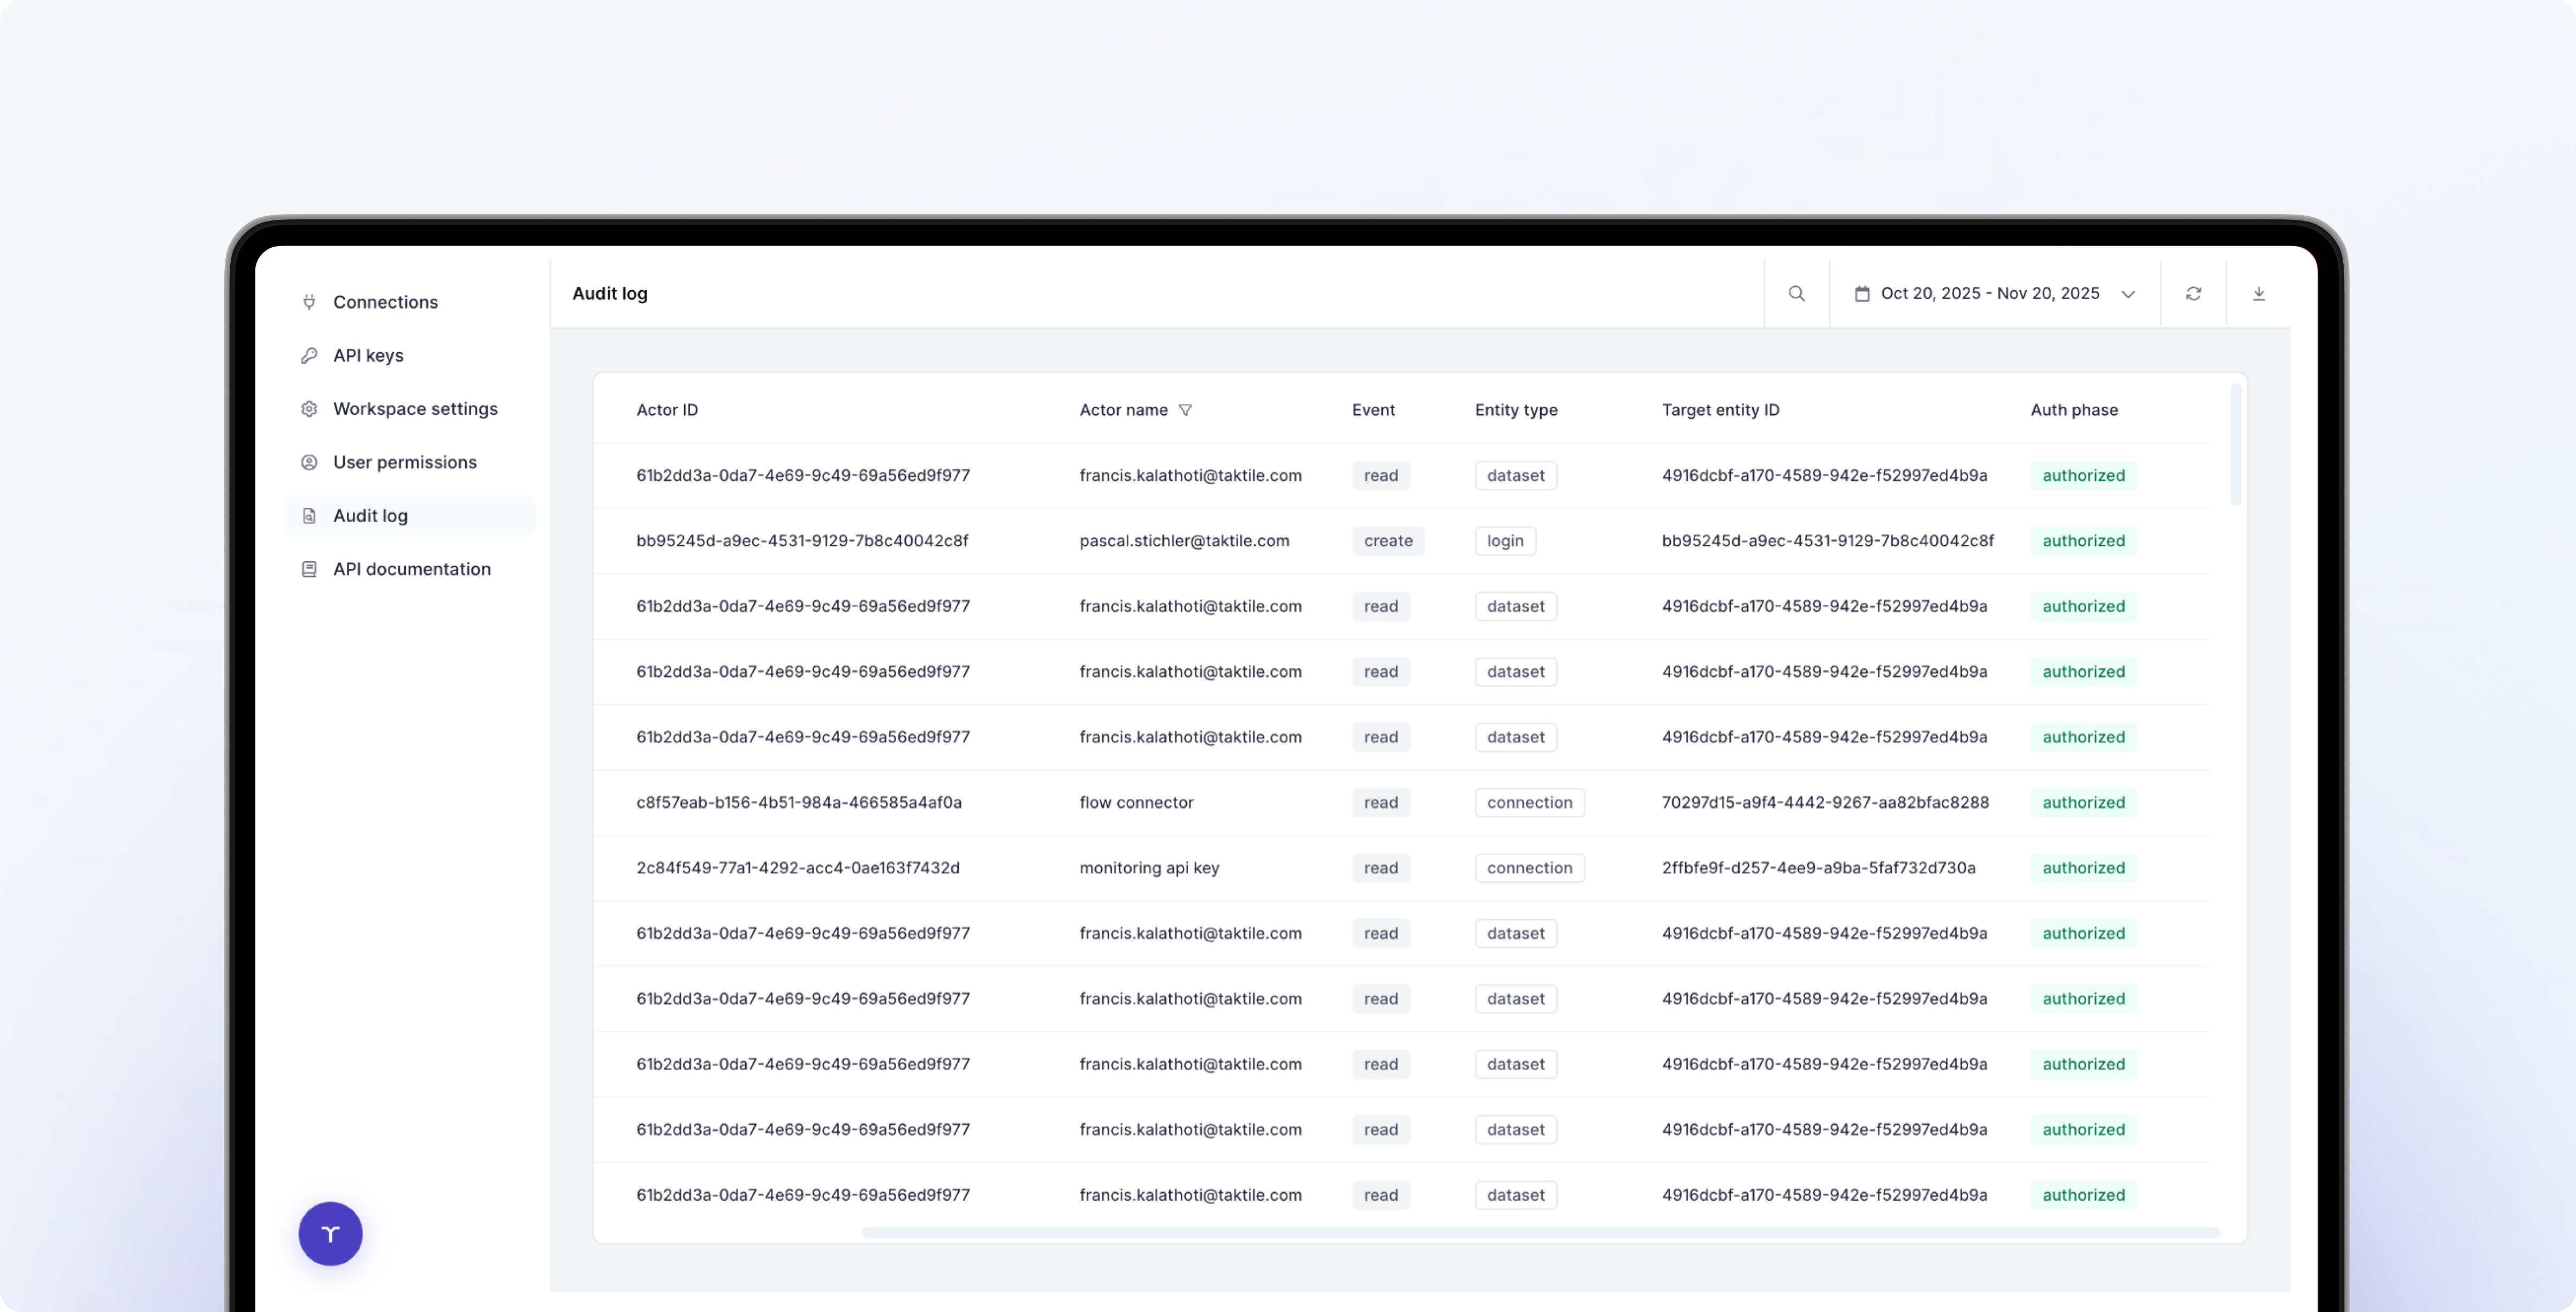Click the Workspace settings gear icon

(x=309, y=409)
